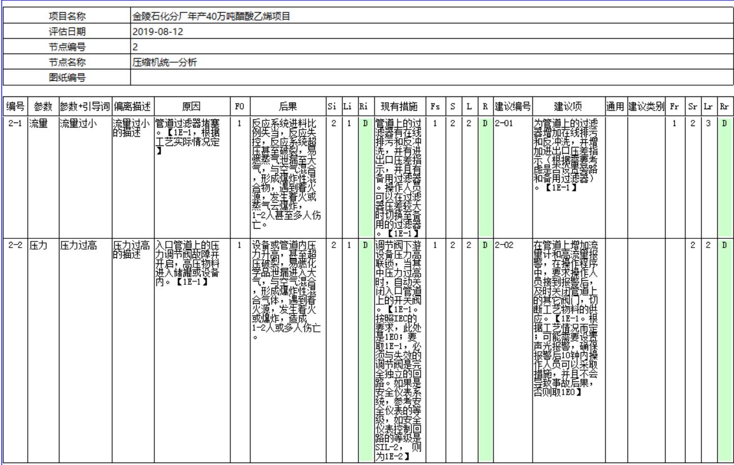Click the Fs column header
734x465 pixels.
click(435, 106)
